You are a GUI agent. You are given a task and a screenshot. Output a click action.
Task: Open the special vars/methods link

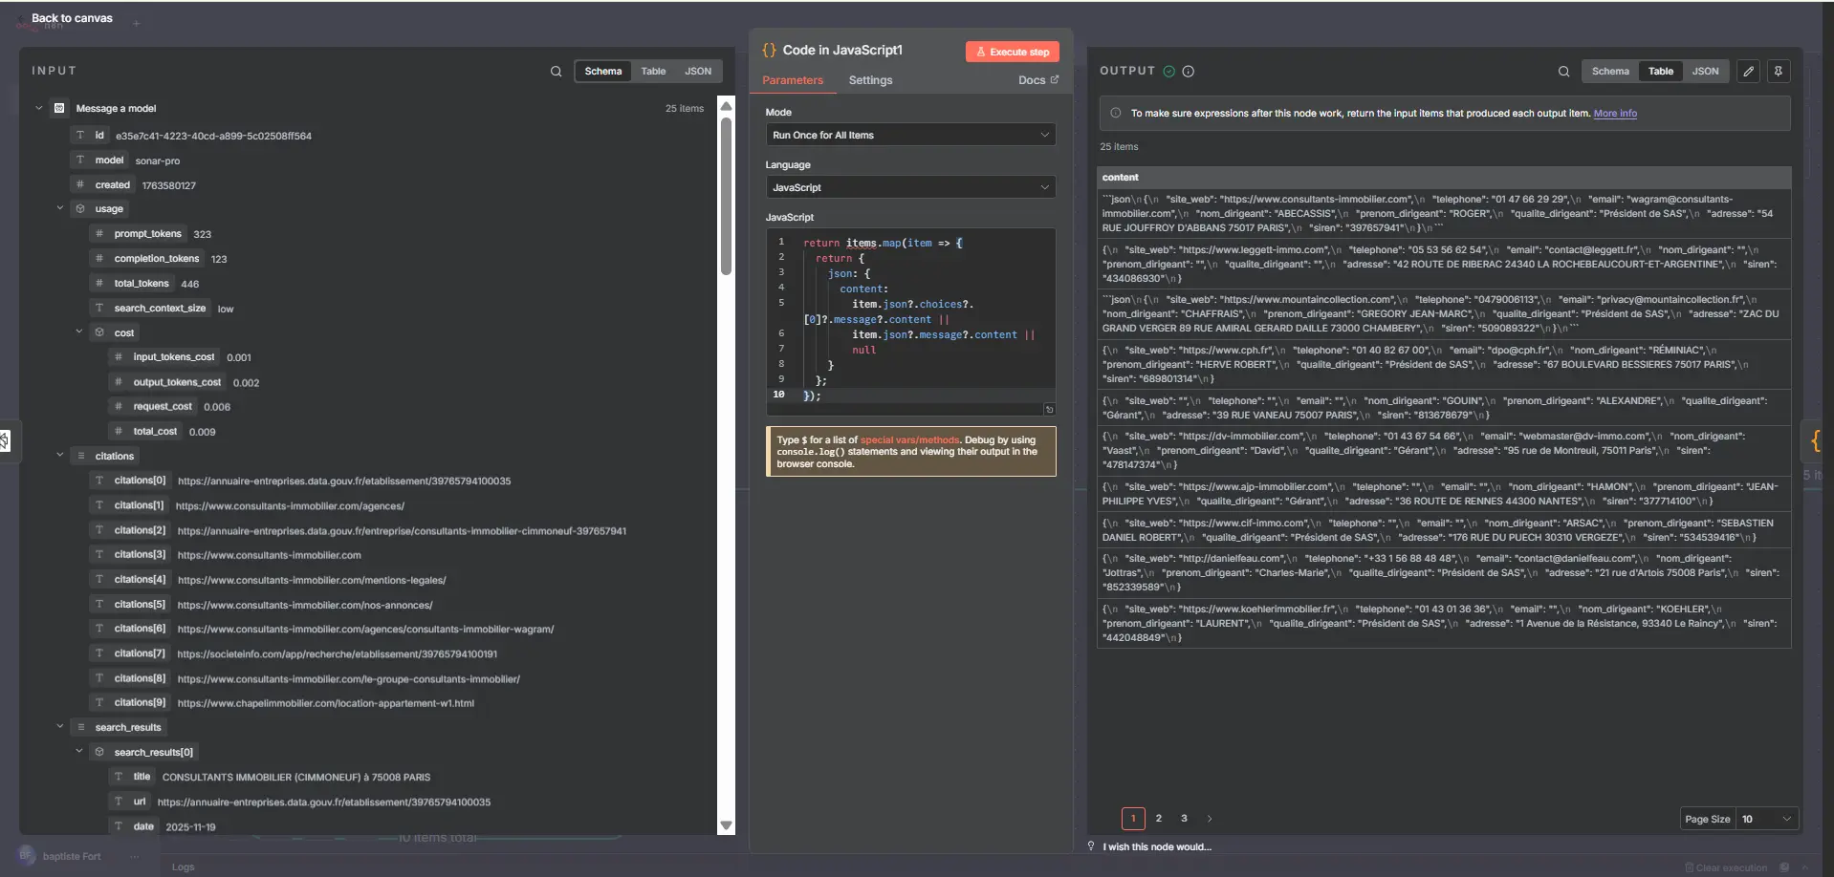pyautogui.click(x=909, y=440)
